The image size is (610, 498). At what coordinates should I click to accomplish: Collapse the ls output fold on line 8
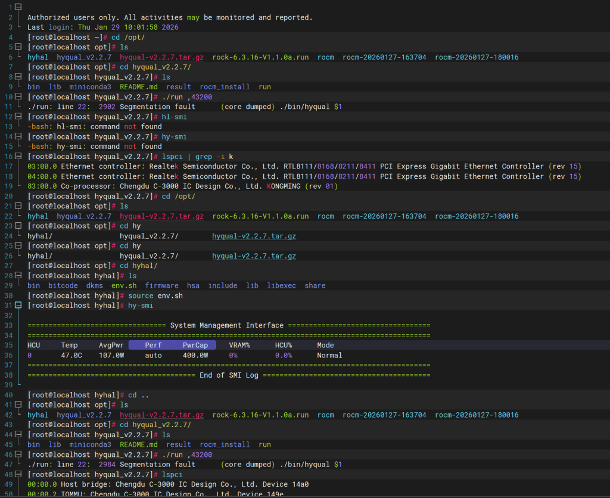point(18,77)
